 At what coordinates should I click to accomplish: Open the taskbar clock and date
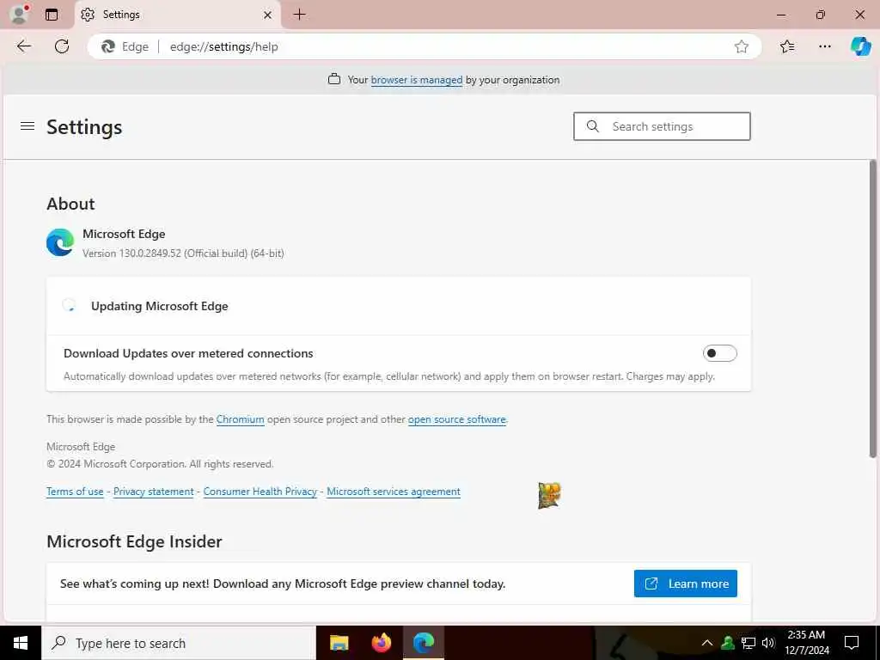coord(806,643)
